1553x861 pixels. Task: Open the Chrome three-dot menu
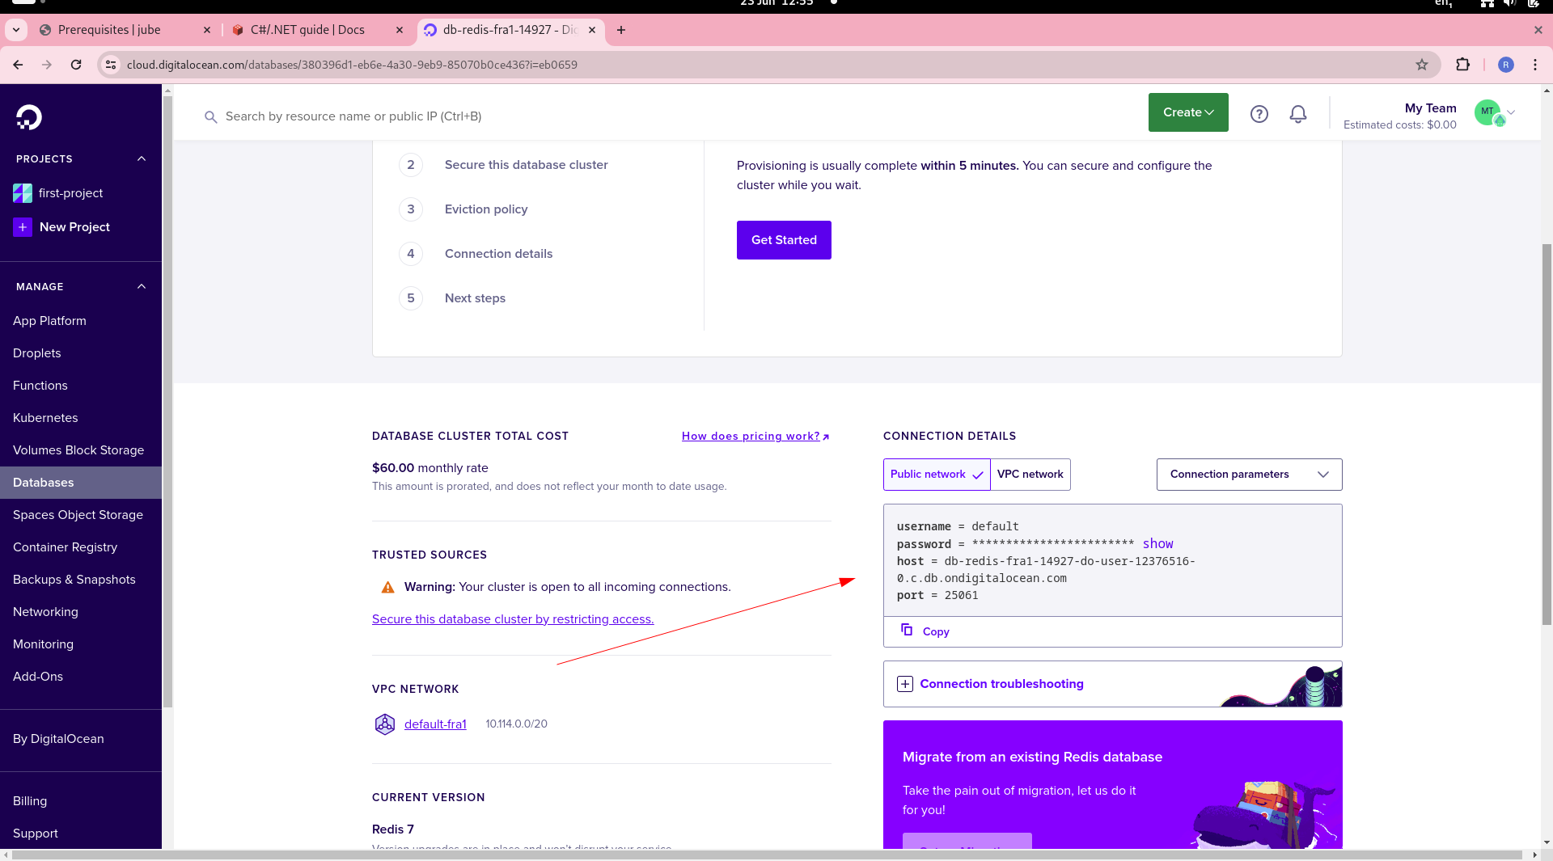pyautogui.click(x=1534, y=65)
